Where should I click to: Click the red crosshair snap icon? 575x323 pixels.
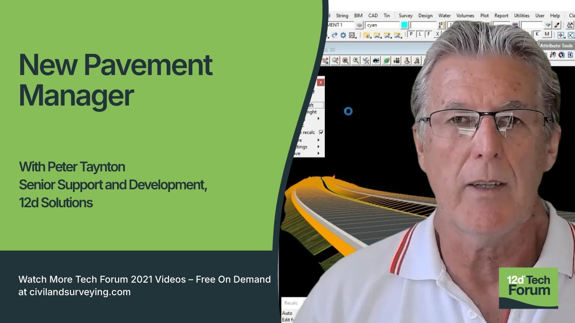click(561, 35)
